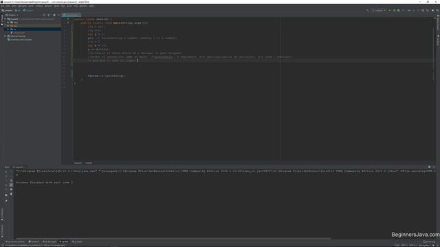Screen dimensions: 440x247
Task: Select the Lesson3.iml file
Action: coord(18,33)
